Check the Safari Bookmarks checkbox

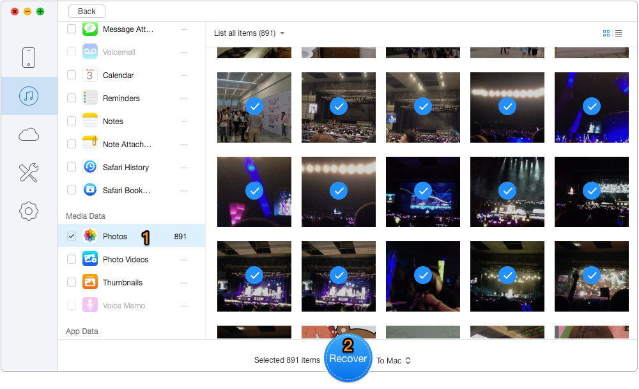(x=72, y=190)
